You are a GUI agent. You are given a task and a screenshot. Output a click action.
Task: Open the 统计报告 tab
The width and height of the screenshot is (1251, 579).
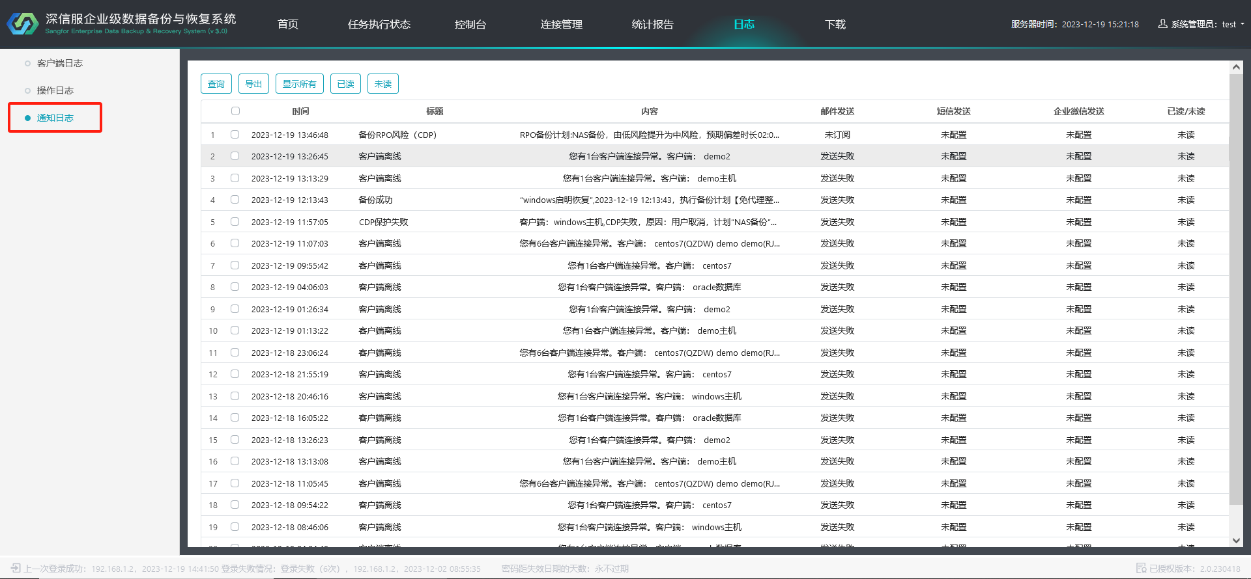(653, 24)
